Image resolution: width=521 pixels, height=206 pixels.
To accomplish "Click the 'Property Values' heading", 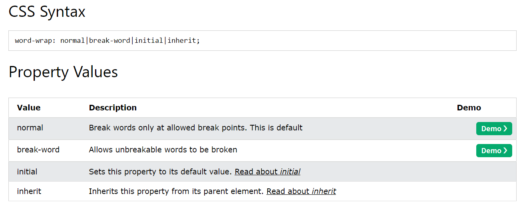I will 63,72.
